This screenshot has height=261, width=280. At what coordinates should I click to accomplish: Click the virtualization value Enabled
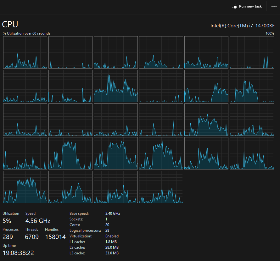pyautogui.click(x=112, y=236)
